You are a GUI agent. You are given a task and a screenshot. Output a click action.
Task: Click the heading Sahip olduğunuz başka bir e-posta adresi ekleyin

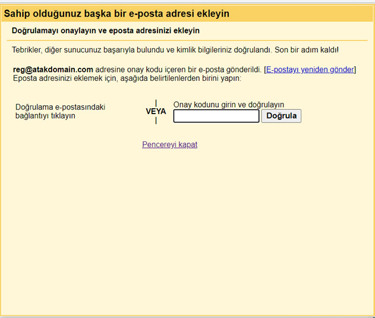coord(116,14)
